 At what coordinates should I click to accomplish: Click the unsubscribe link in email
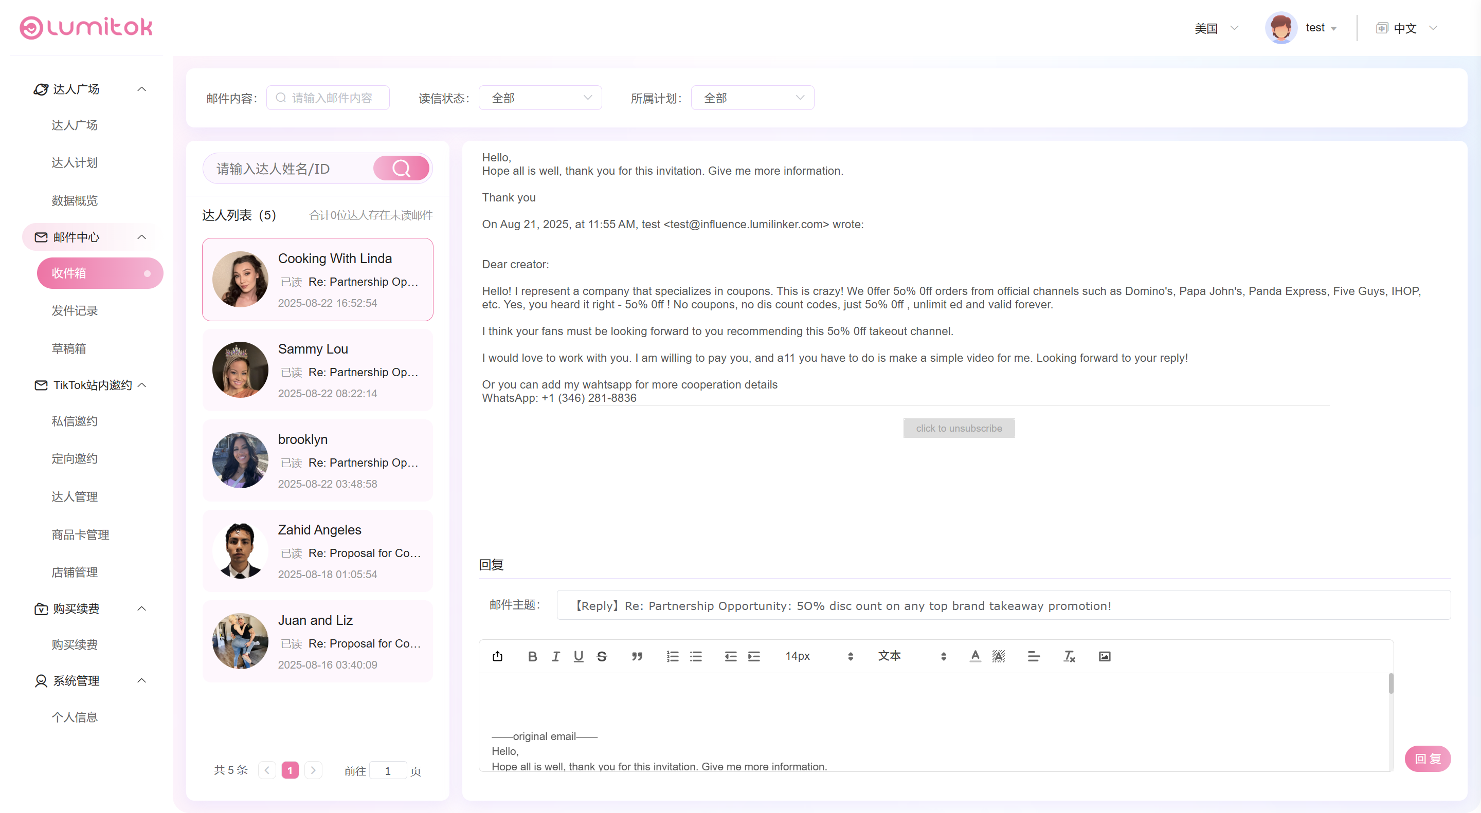click(x=959, y=428)
